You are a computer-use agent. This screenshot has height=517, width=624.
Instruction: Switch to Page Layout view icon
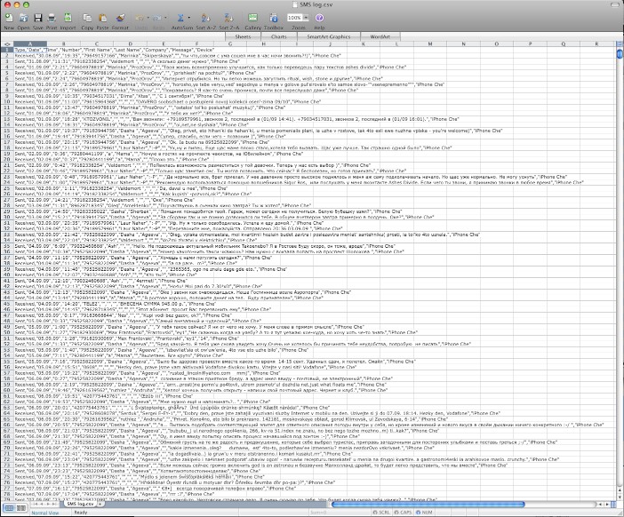(21, 508)
